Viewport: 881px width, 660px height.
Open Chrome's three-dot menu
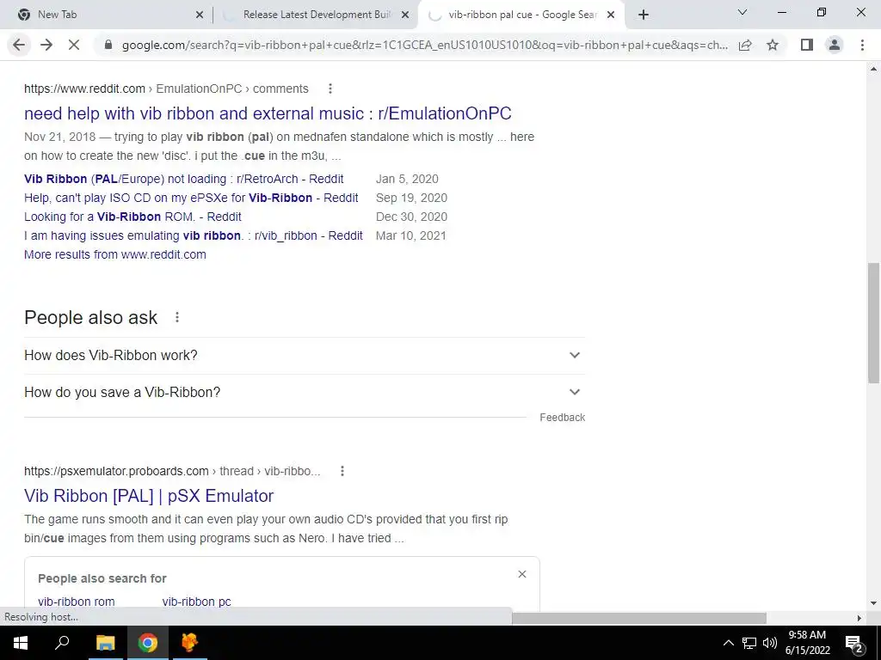pyautogui.click(x=862, y=45)
